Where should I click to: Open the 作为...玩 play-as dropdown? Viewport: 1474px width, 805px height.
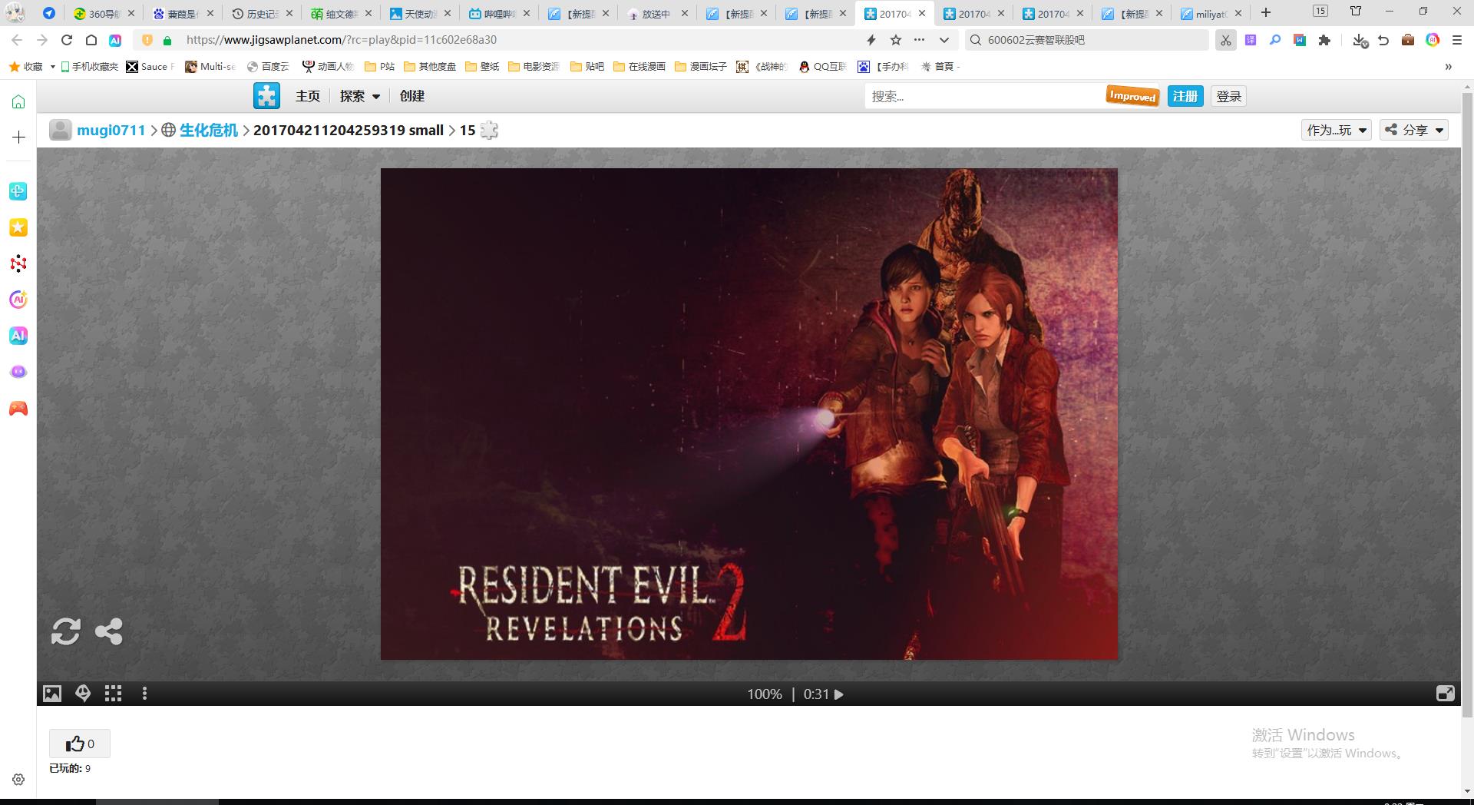[1337, 130]
